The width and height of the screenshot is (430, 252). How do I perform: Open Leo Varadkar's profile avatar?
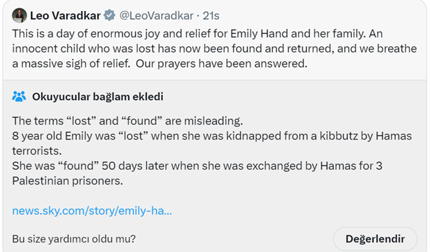19,16
